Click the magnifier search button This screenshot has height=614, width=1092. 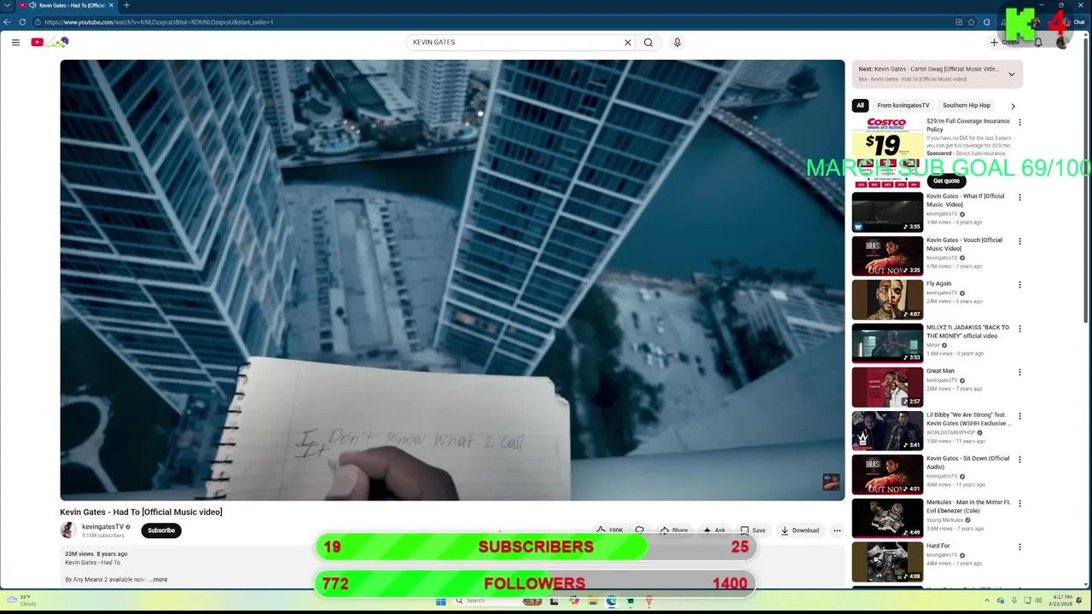[648, 42]
